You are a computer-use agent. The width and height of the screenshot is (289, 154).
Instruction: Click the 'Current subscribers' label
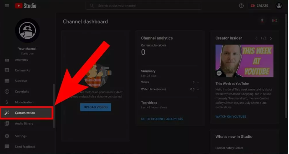(x=153, y=45)
